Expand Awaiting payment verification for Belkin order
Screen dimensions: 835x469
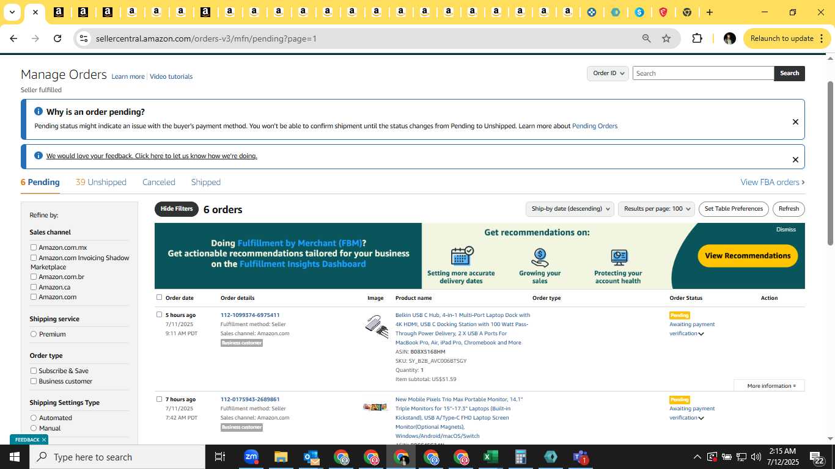[701, 334]
